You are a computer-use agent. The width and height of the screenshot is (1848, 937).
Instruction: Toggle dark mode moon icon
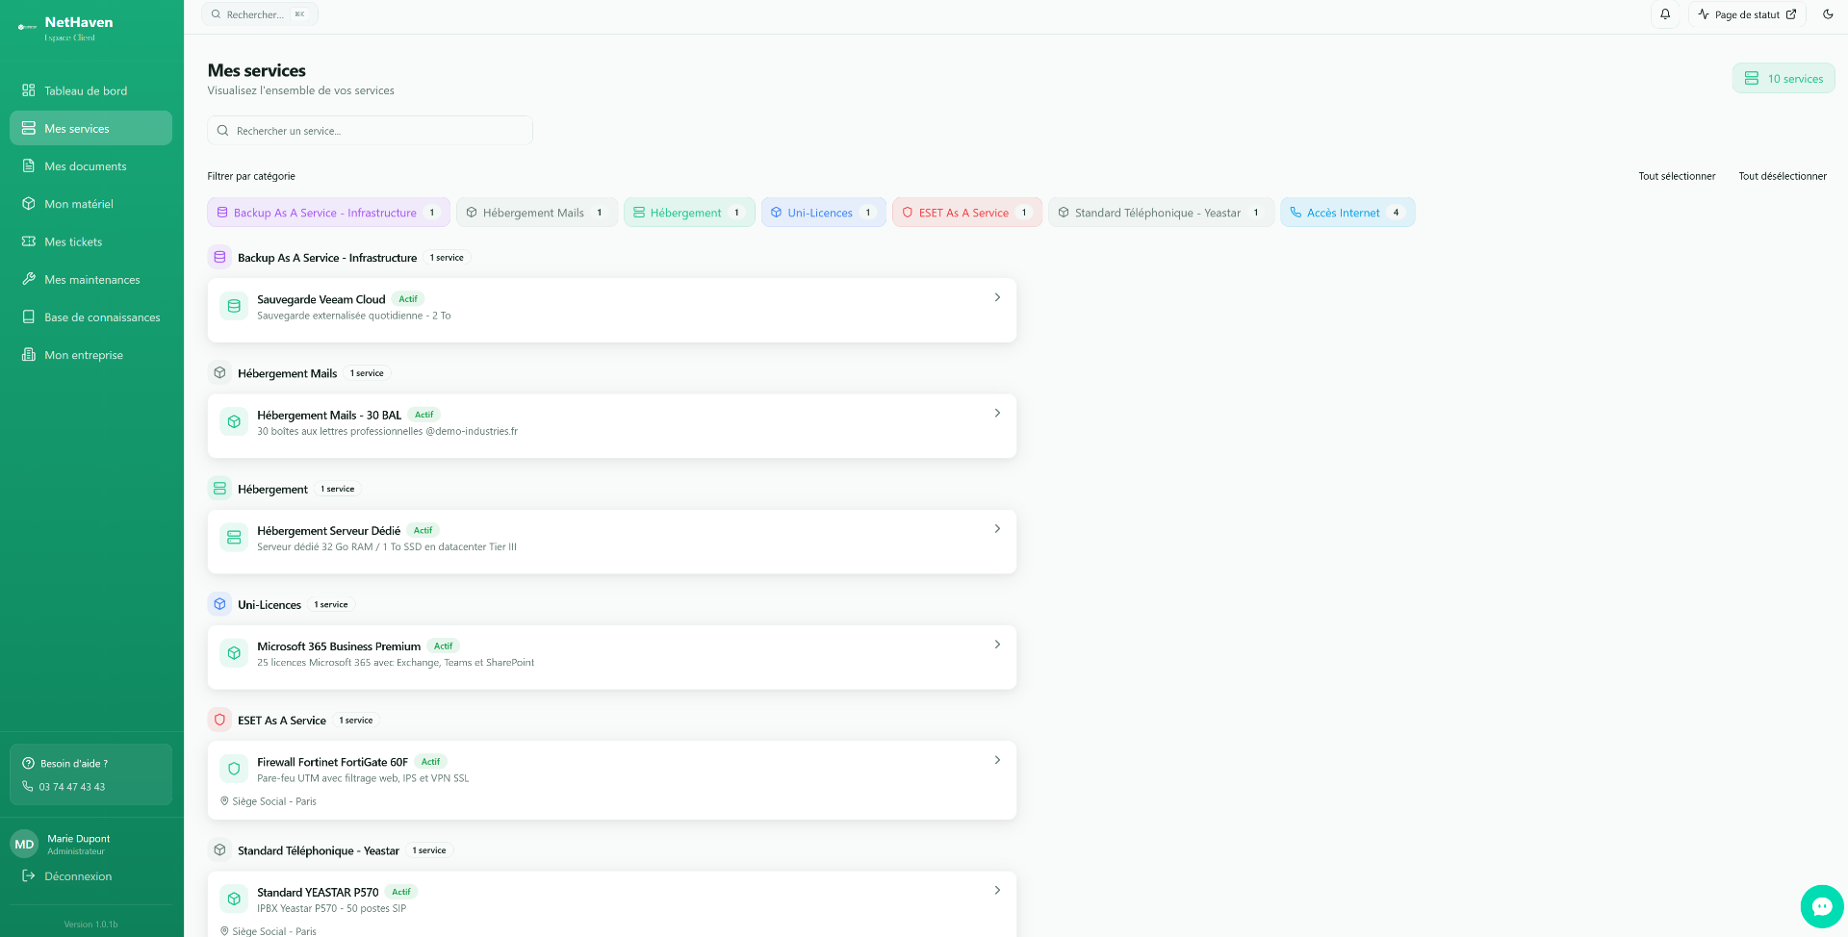[x=1828, y=14]
